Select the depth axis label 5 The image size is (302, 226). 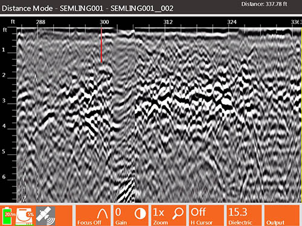[4, 151]
